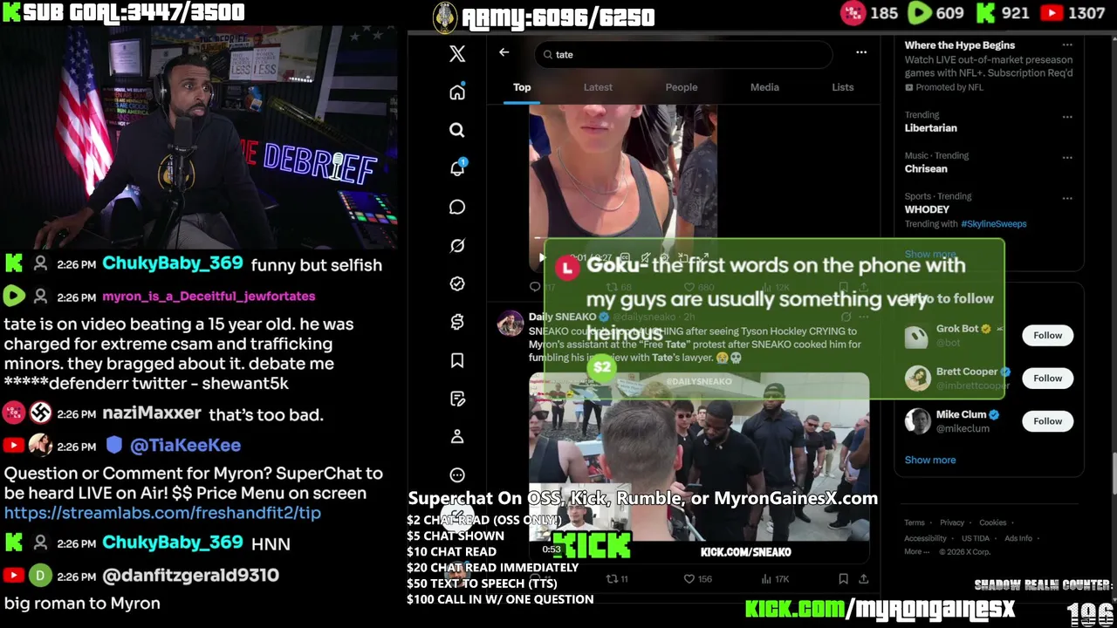
Task: Play the upper post's video thumbnail
Action: pos(623,185)
